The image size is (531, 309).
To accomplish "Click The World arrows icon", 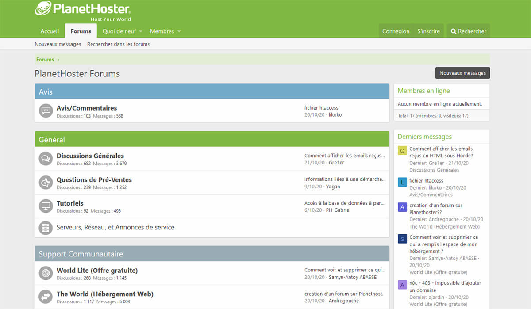I will point(46,297).
